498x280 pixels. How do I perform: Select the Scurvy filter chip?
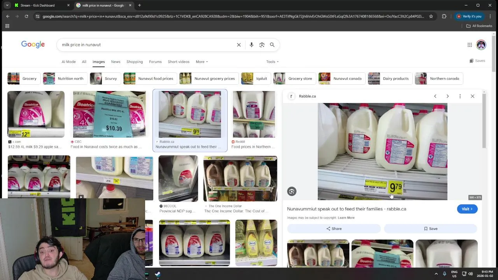pos(105,79)
